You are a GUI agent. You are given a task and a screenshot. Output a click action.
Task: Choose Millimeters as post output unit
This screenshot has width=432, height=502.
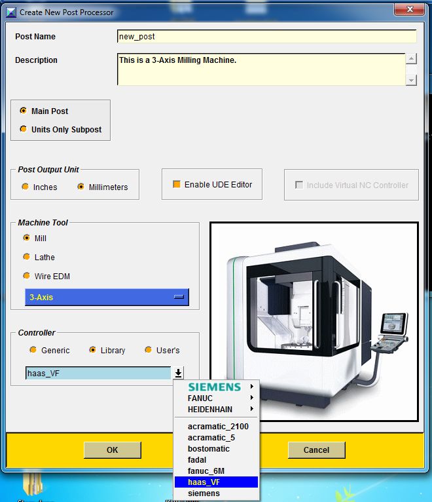pyautogui.click(x=81, y=187)
